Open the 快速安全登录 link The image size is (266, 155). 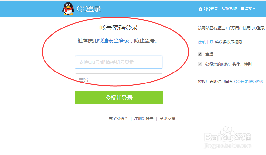[113, 41]
